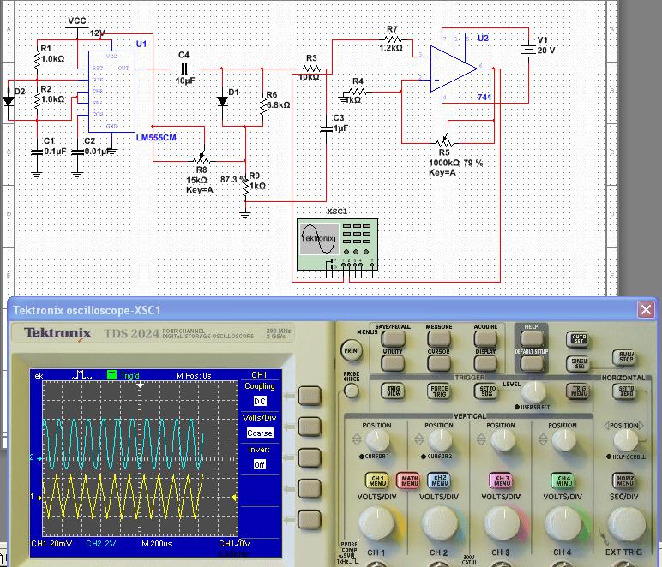The image size is (662, 567).
Task: Close the Tektronix oscilloscope-XSC1 window
Action: click(645, 310)
